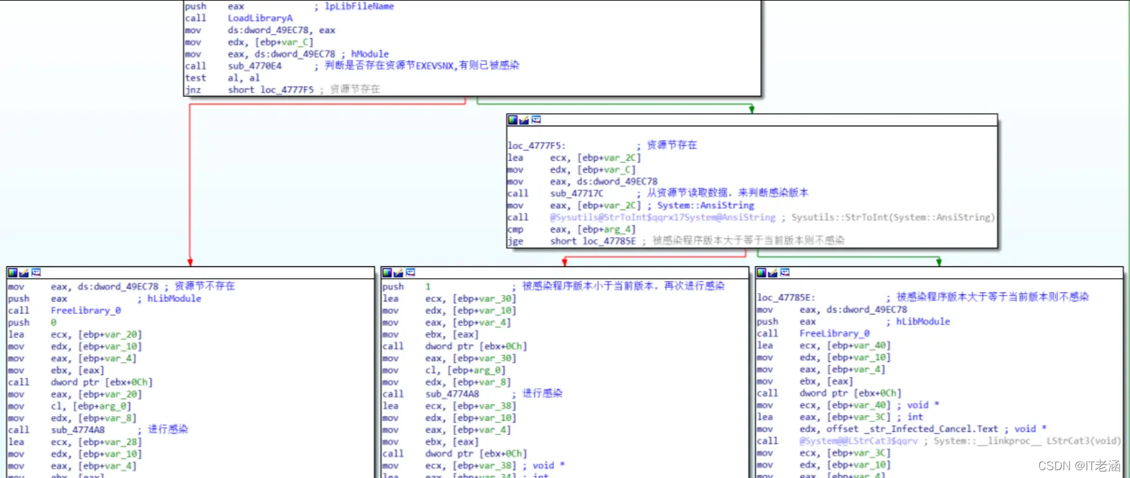Viewport: 1130px width, 478px height.
Task: Click the node color icon on loc_4777F5 block
Action: (x=513, y=120)
